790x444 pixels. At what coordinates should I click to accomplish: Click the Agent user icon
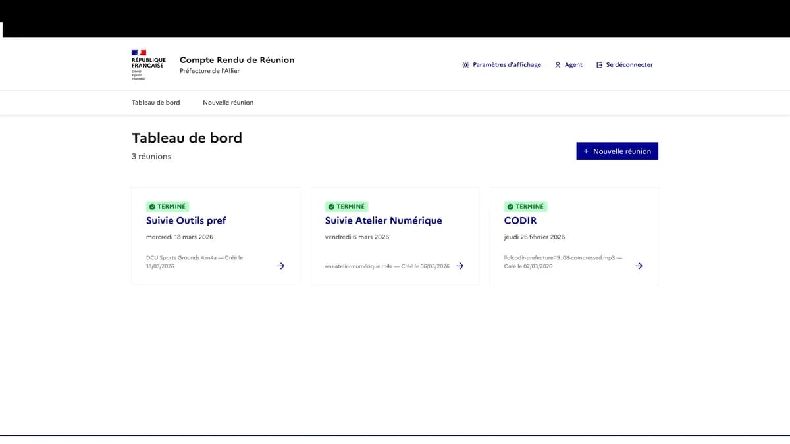click(558, 65)
